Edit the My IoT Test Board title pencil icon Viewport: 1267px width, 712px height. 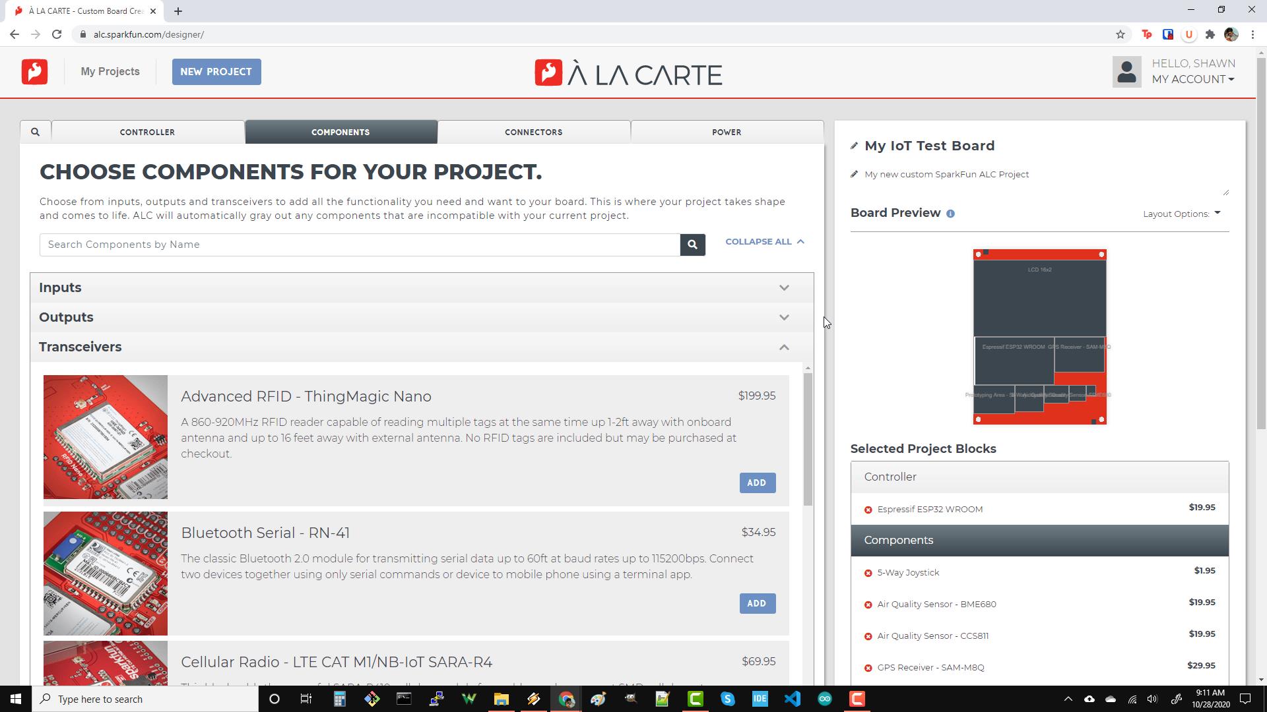pyautogui.click(x=855, y=146)
